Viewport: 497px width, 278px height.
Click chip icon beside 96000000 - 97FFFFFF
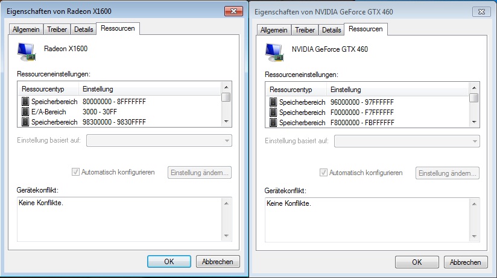273,102
